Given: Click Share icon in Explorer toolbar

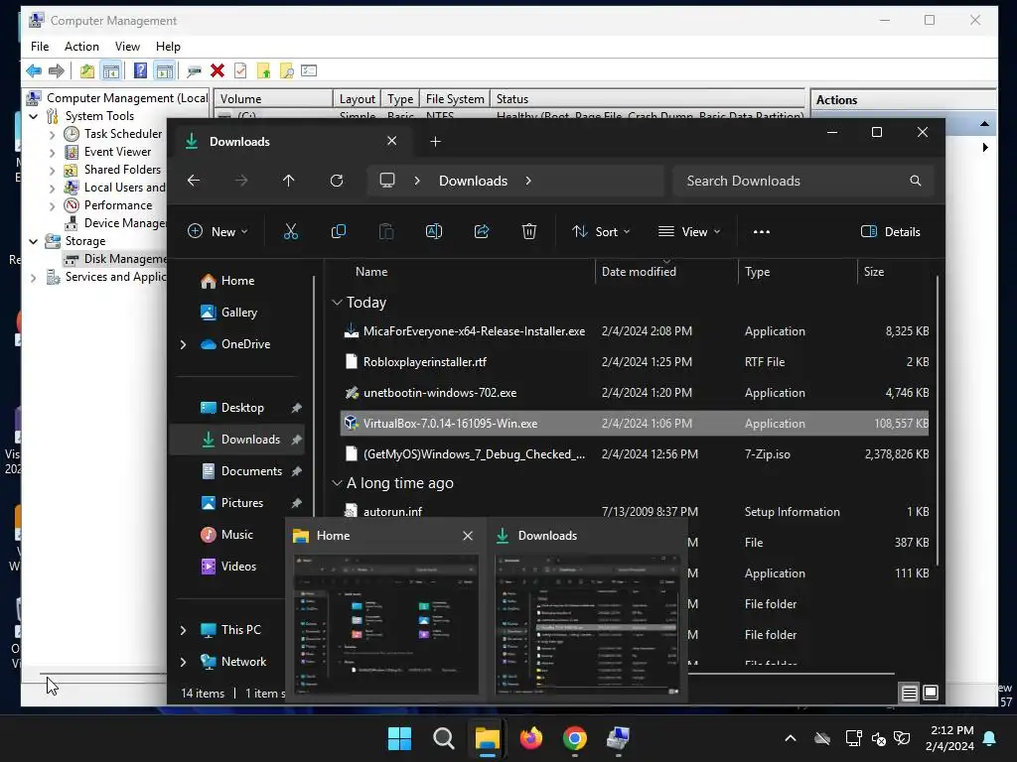Looking at the screenshot, I should pos(482,231).
